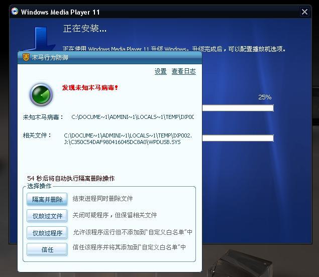Click the 相关文件: label

(37, 135)
